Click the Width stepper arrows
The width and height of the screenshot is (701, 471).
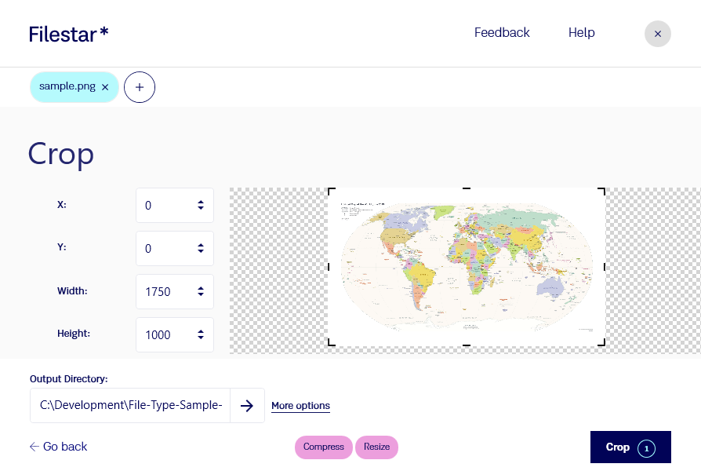[201, 291]
